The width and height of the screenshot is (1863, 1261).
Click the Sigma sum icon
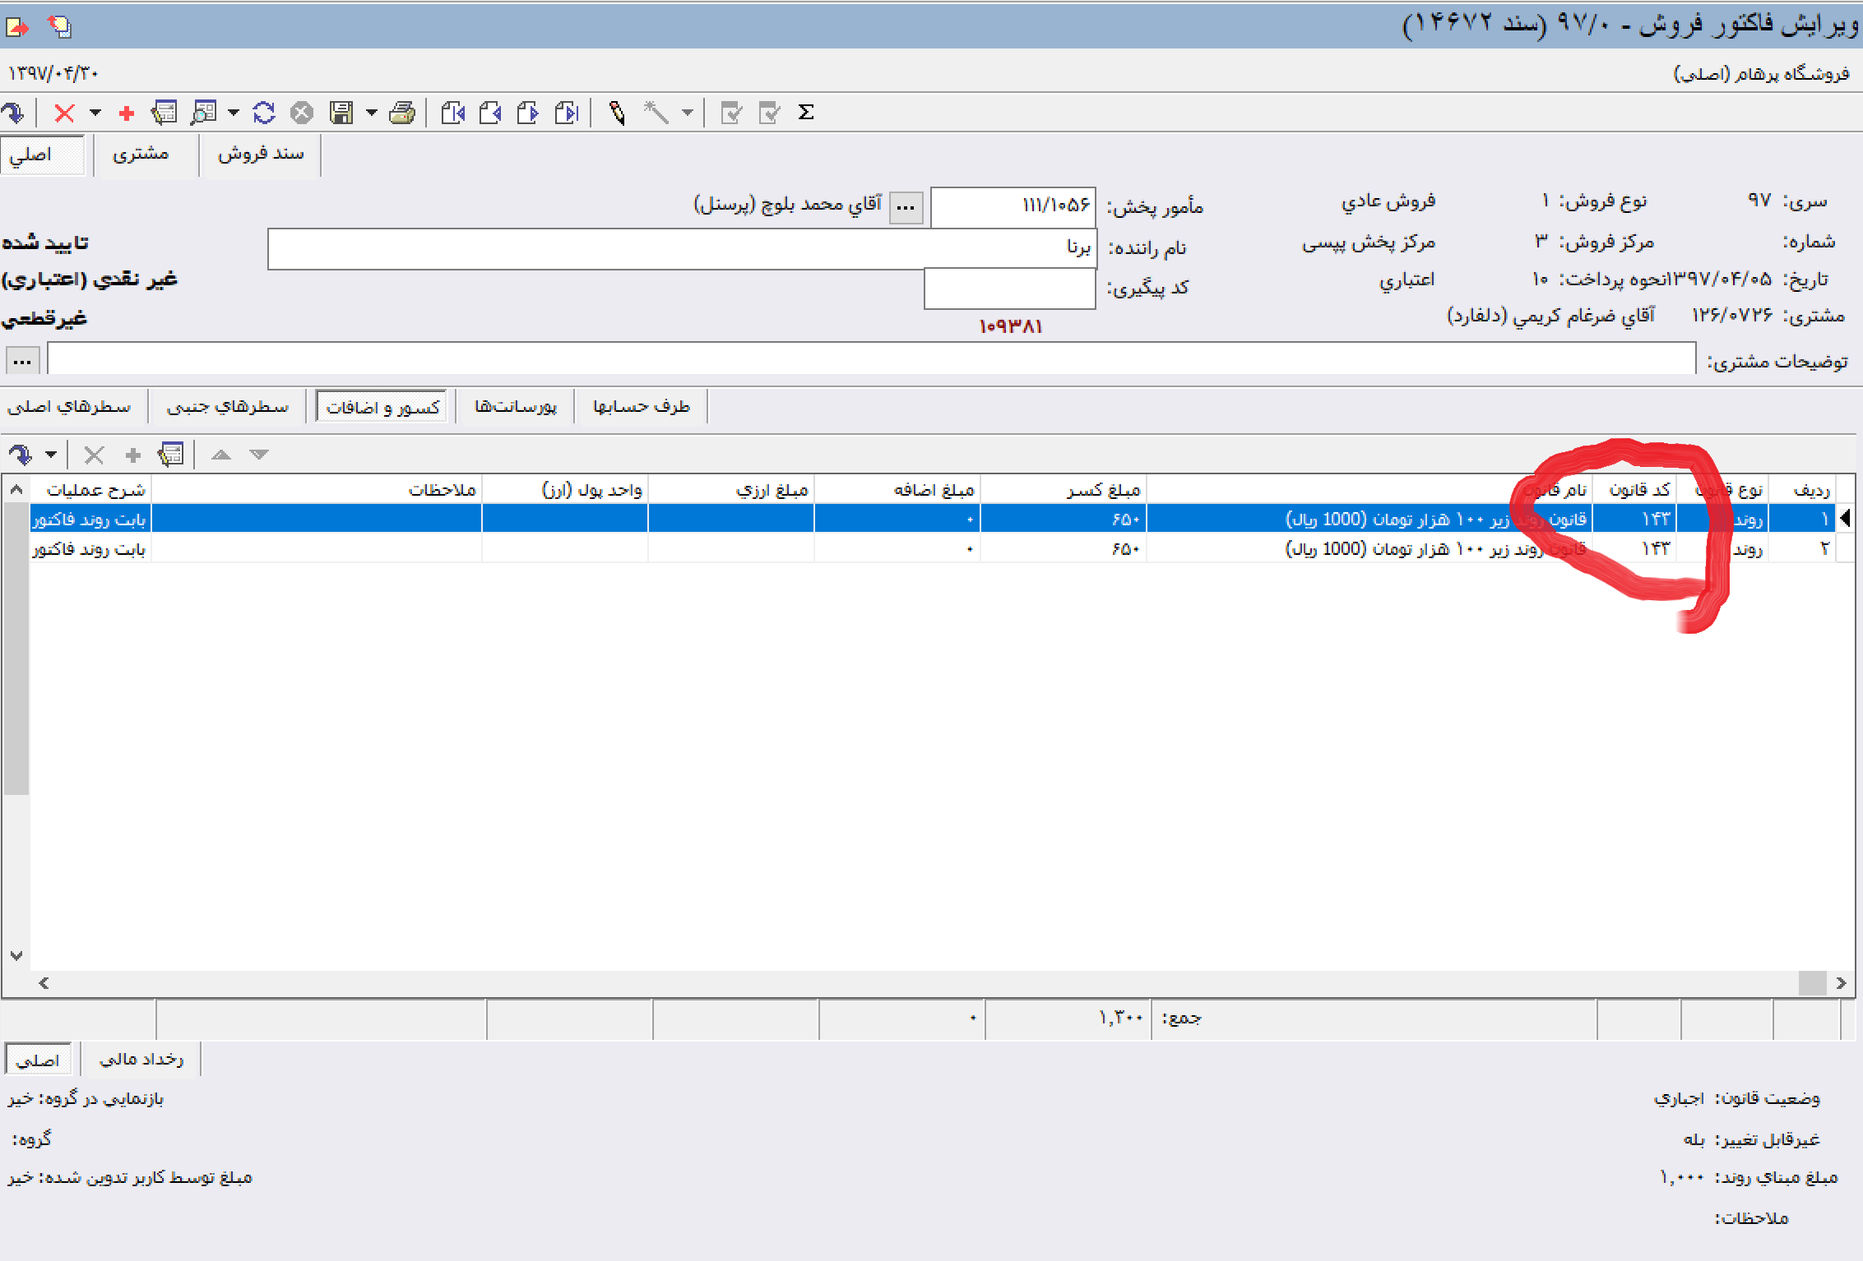click(806, 113)
